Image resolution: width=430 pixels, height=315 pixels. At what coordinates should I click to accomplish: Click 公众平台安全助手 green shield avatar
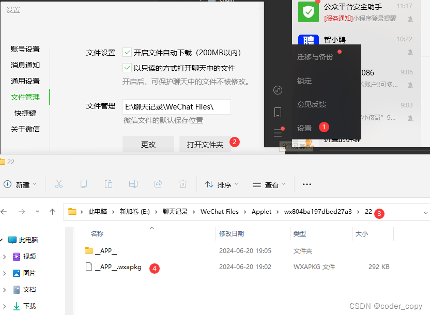tap(309, 12)
